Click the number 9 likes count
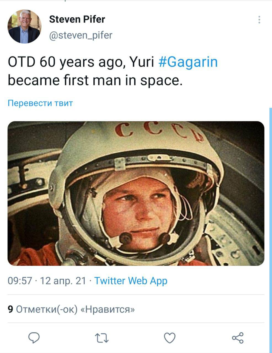The image size is (272, 353). 10,309
